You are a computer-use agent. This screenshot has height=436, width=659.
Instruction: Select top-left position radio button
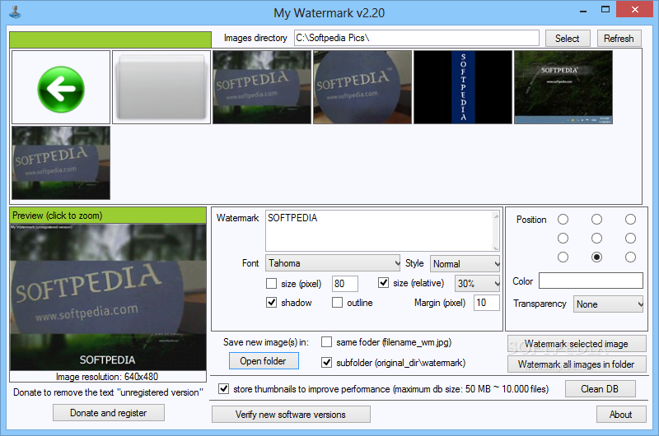563,219
